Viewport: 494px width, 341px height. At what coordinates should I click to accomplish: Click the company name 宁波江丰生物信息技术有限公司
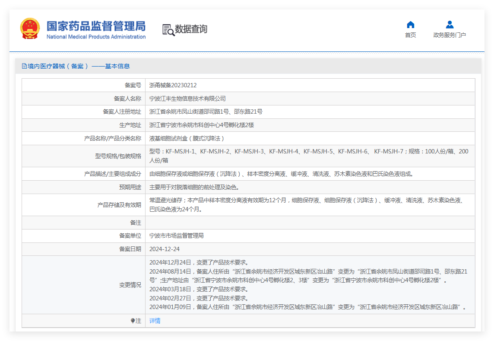[x=187, y=99]
